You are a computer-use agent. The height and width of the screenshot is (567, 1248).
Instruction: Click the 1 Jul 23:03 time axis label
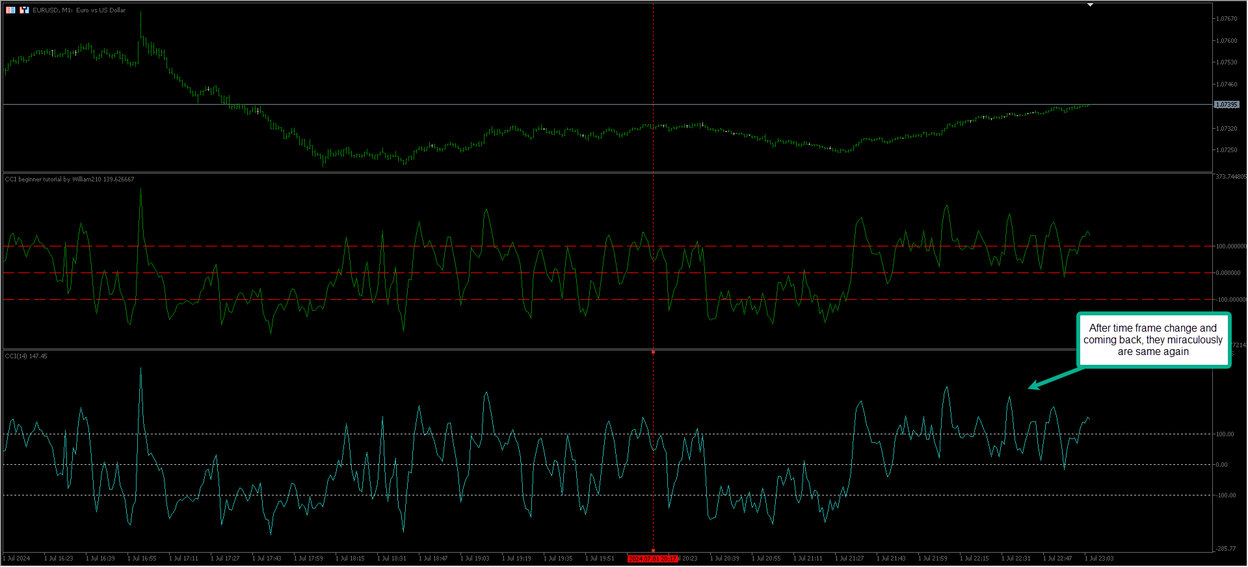point(1099,559)
